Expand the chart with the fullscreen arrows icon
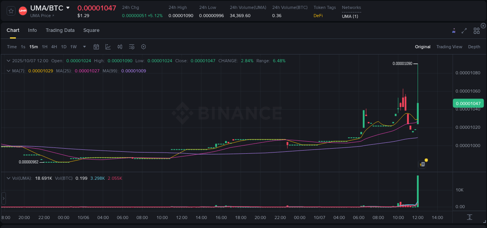The height and width of the screenshot is (228, 487). coord(464,30)
